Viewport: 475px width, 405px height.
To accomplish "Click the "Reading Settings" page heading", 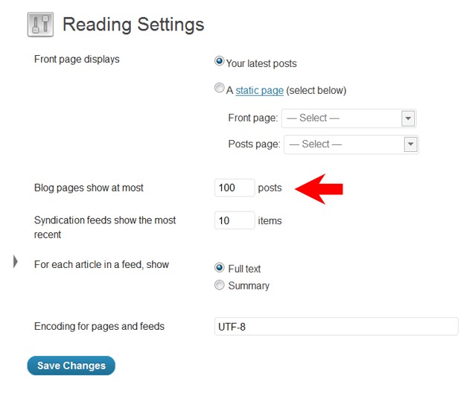I will click(133, 25).
